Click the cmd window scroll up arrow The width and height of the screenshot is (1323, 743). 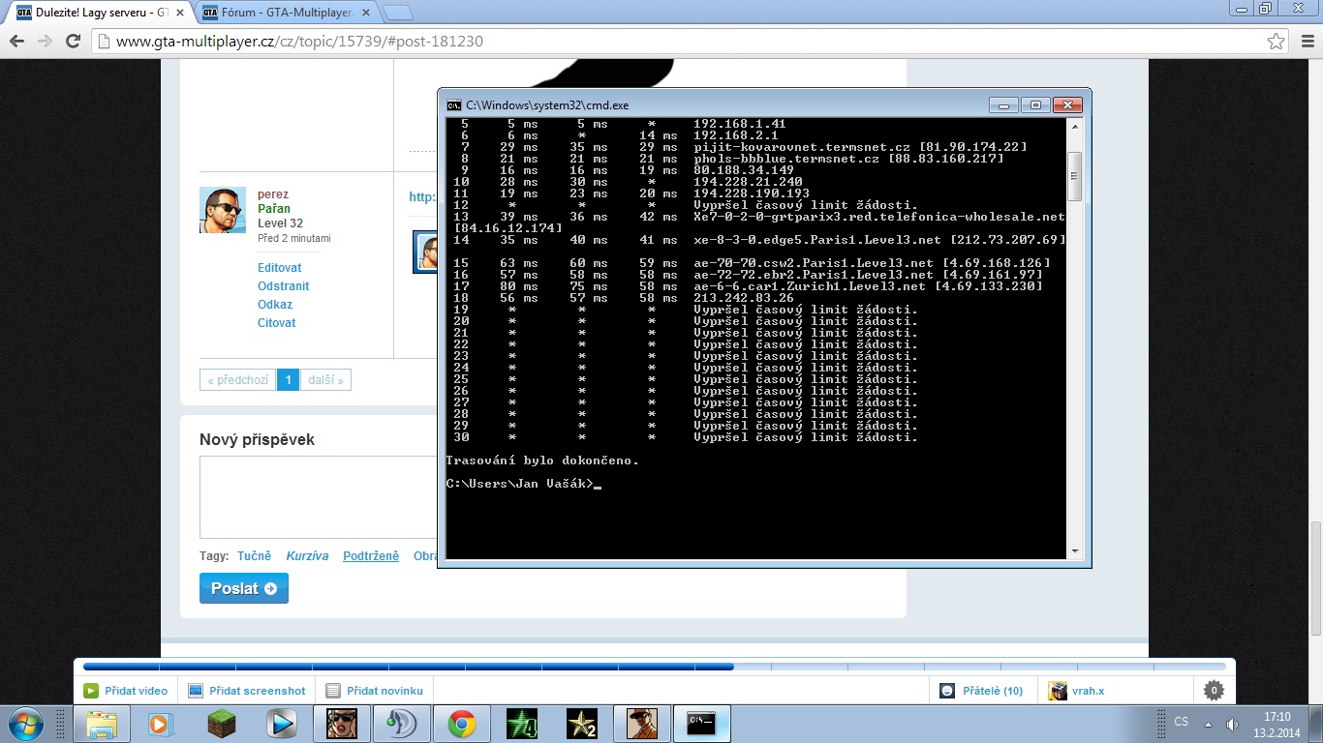1074,128
